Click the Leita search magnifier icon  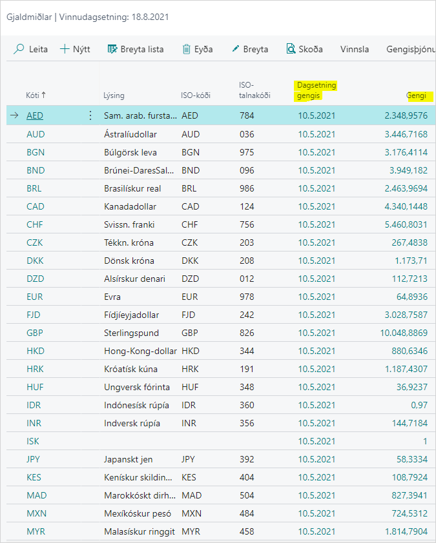point(19,49)
